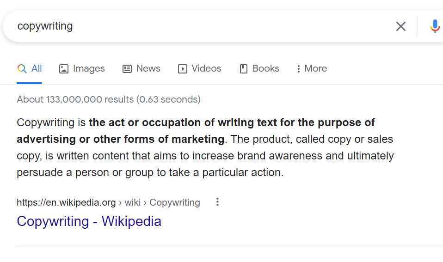Screen dimensions: 443x262
Task: Click the en.wikipedia.org URL text
Action: (x=66, y=202)
